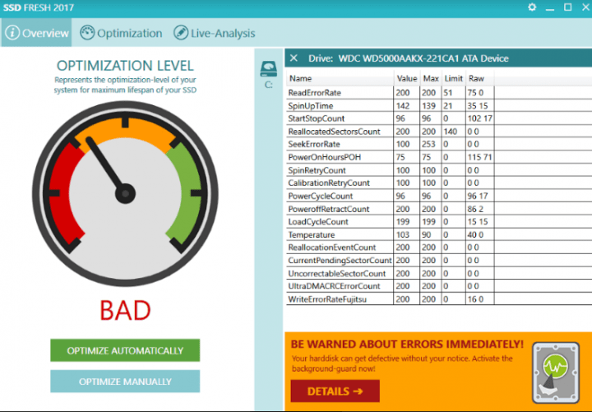This screenshot has width=592, height=412.
Task: Select the ReadErrorRate row
Action: pyautogui.click(x=439, y=93)
